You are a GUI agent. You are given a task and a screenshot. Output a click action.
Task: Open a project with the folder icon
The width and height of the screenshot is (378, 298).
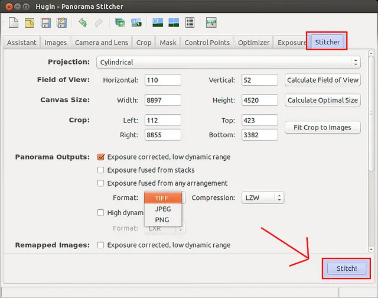[x=30, y=23]
